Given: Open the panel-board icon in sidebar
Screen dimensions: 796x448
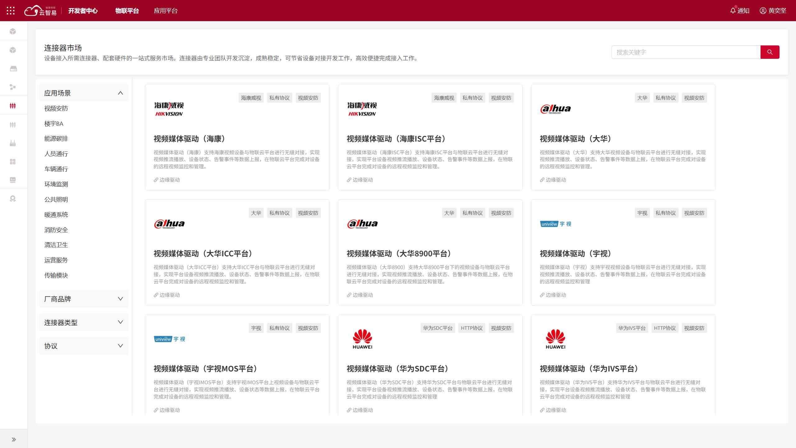Looking at the screenshot, I should [13, 180].
